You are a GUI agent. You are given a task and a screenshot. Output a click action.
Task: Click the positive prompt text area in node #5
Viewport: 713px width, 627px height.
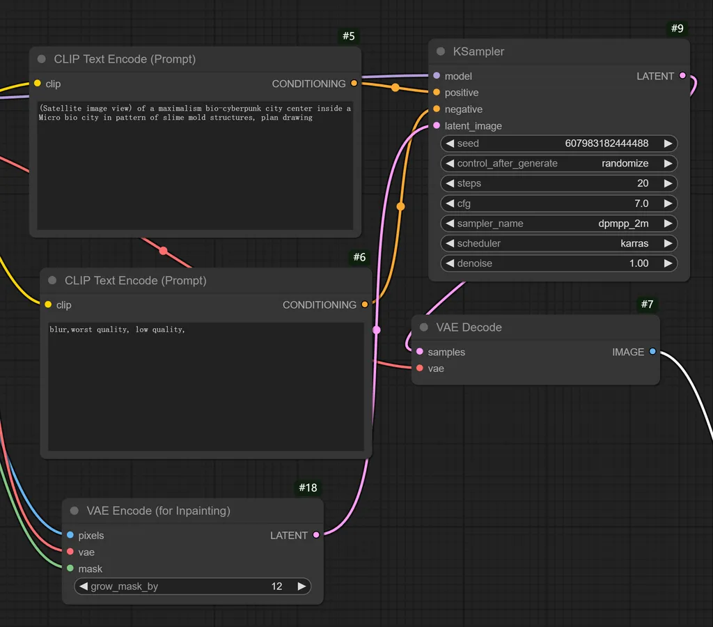[x=195, y=166]
